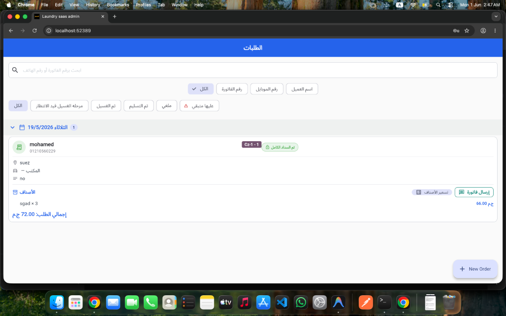Screen dimensions: 506x316
Task: Reload the page in Chrome
Action: 35,31
